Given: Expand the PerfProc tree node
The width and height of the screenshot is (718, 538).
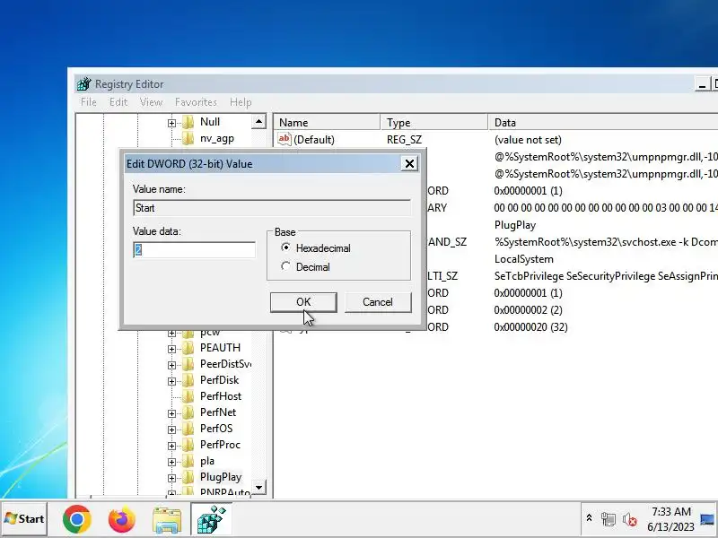Looking at the screenshot, I should click(171, 445).
